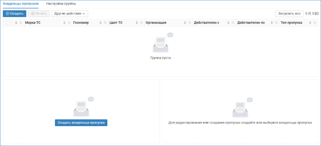Click the Группа пуста message
The image size is (321, 146).
tap(160, 58)
